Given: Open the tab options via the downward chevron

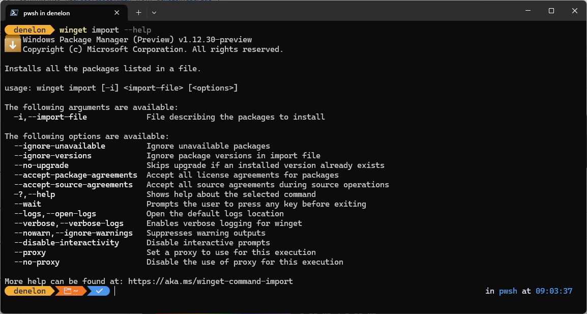Looking at the screenshot, I should tap(154, 12).
